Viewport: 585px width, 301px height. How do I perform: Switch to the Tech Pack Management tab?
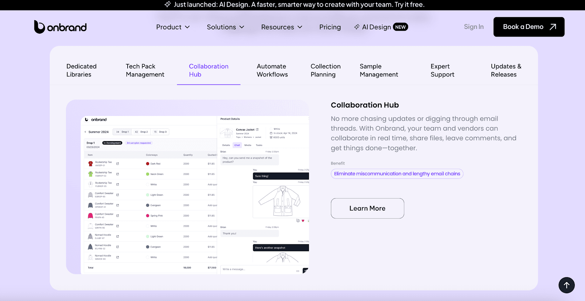145,70
